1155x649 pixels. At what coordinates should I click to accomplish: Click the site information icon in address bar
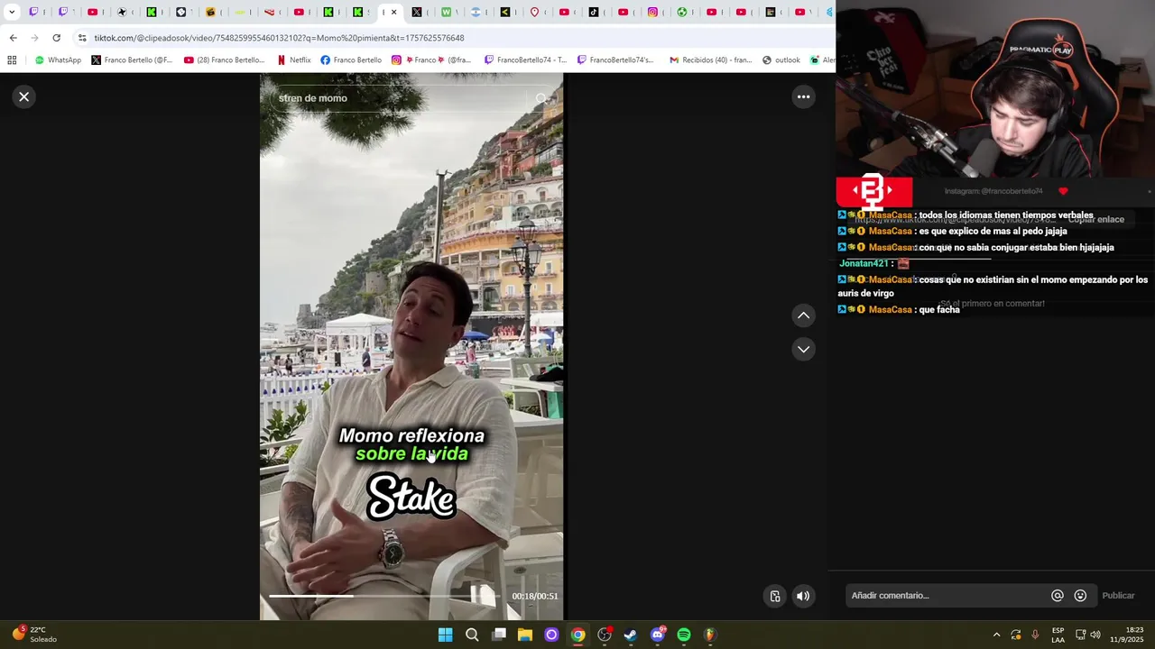(x=82, y=38)
